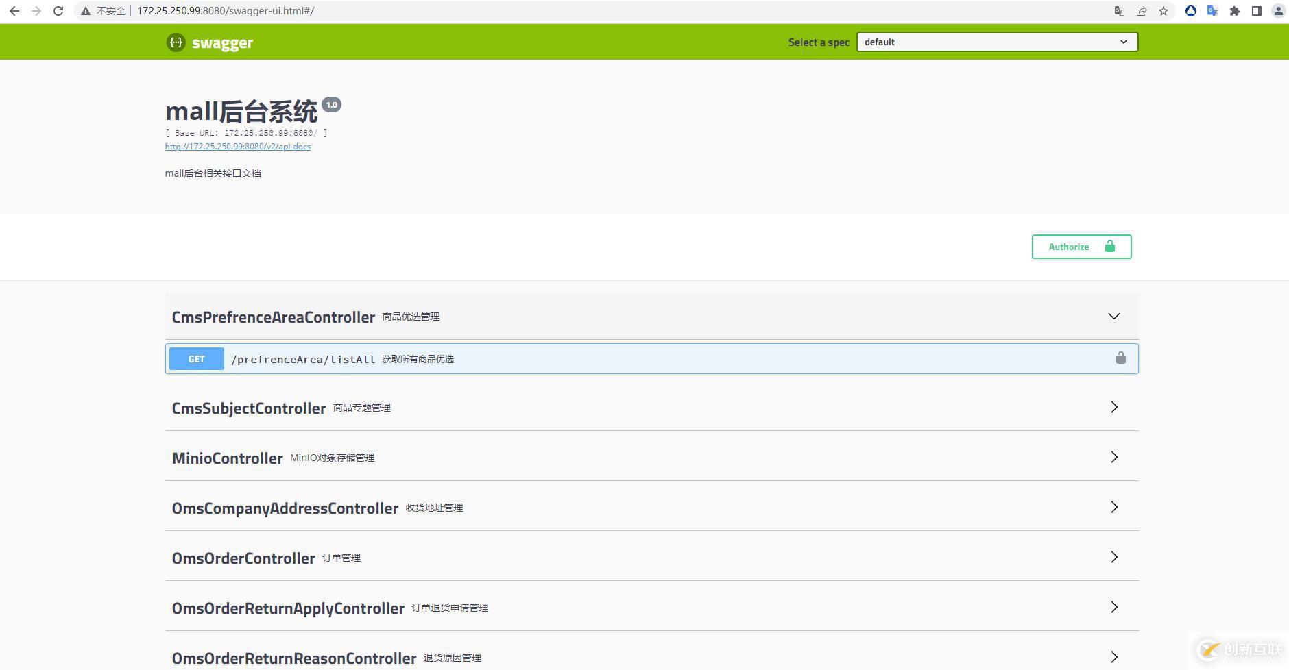
Task: Expand the MinioController chevron
Action: pos(1114,457)
